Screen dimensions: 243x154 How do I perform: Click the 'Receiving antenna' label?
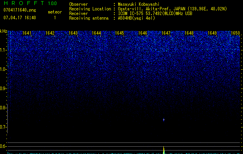pyautogui.click(x=89, y=18)
